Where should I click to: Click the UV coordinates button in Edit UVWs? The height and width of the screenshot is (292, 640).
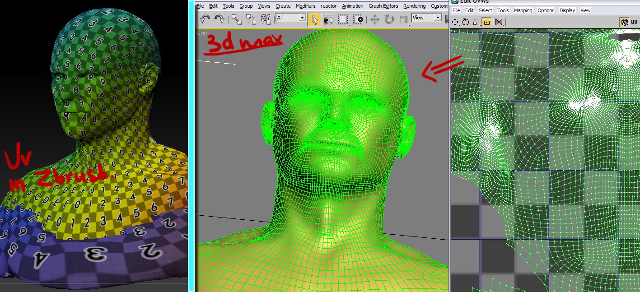tap(635, 22)
